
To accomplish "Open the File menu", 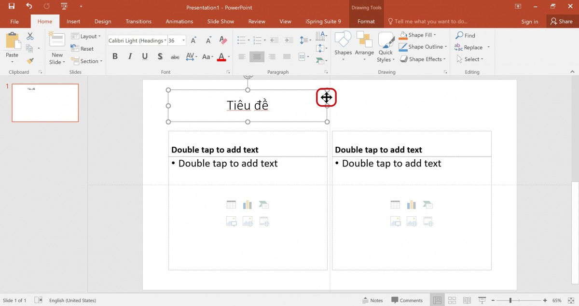I will (x=14, y=21).
